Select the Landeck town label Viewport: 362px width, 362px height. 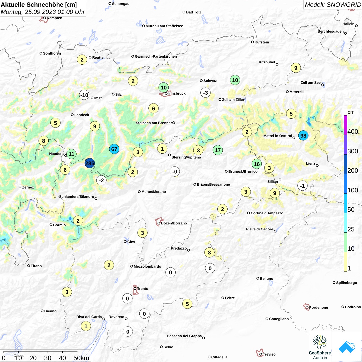pos(82,115)
